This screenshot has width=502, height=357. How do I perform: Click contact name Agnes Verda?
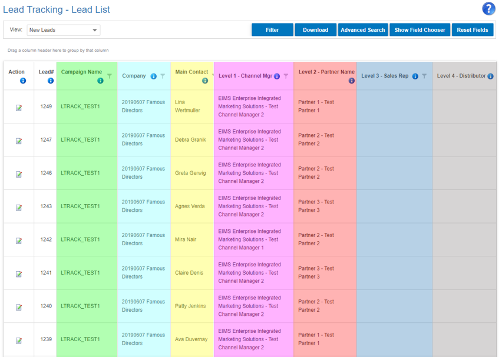190,206
